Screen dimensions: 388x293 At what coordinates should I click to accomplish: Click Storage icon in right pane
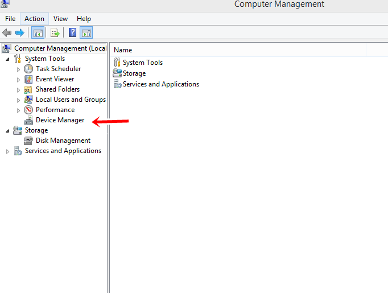point(117,73)
